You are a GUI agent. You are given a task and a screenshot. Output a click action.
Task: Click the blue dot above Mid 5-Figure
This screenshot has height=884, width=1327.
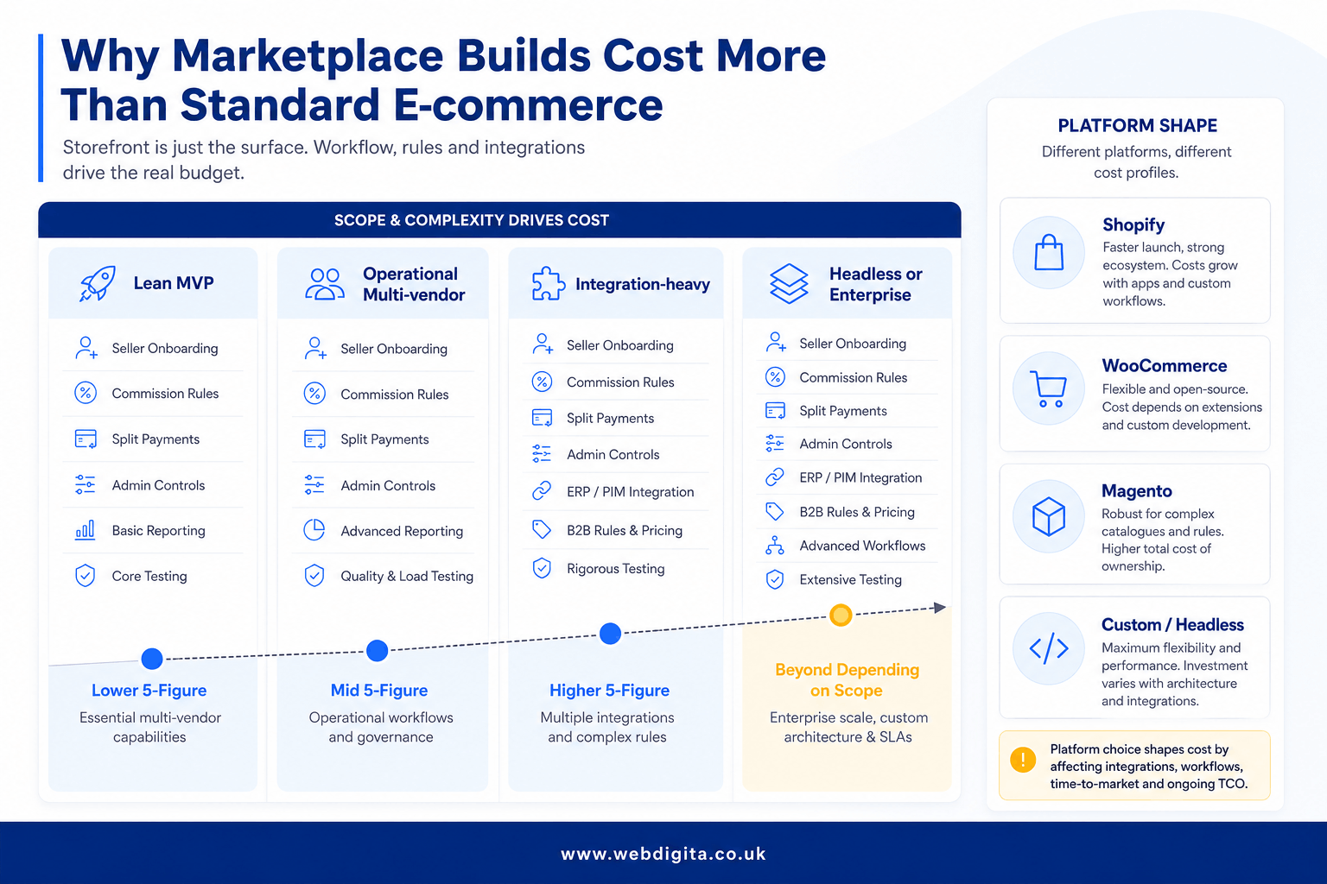point(378,651)
